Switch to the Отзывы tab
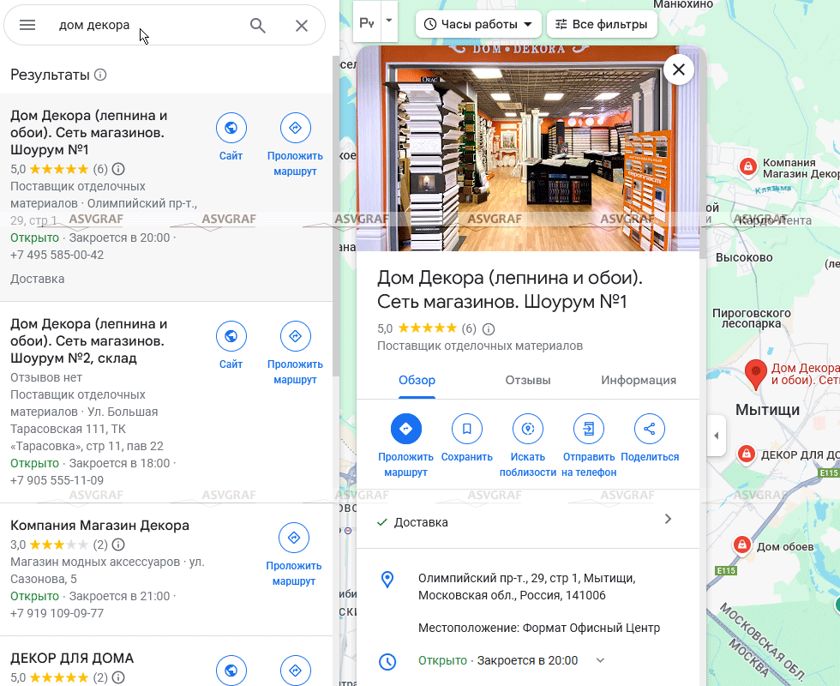The width and height of the screenshot is (840, 686). 528,381
